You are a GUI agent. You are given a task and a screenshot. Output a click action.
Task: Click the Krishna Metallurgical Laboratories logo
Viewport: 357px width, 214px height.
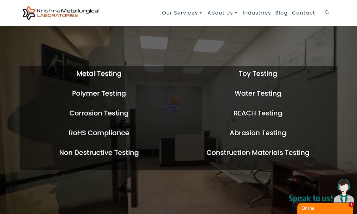(x=61, y=13)
